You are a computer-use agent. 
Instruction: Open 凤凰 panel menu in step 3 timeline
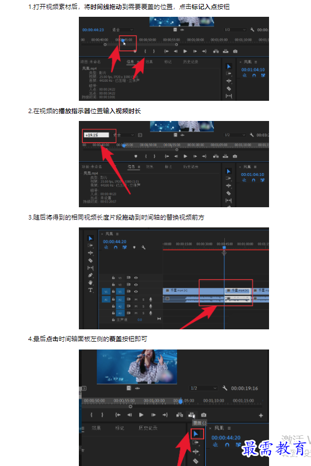117,234
